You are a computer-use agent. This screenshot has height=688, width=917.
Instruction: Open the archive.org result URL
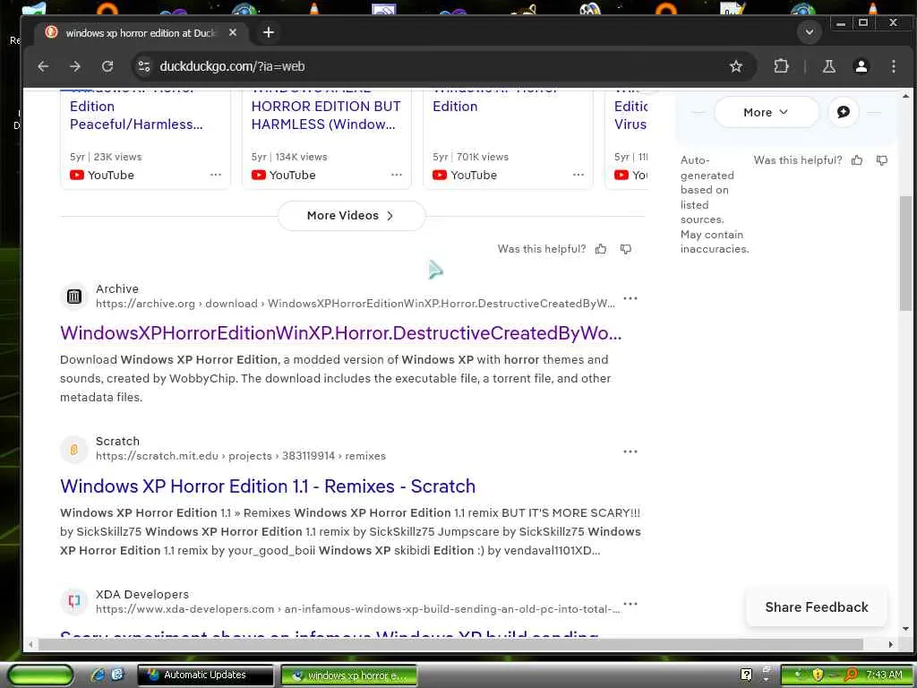355,304
